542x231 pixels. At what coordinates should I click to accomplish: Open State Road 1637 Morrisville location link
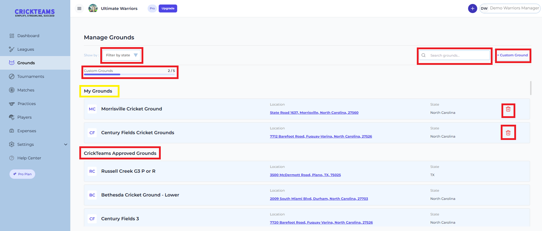click(x=314, y=113)
